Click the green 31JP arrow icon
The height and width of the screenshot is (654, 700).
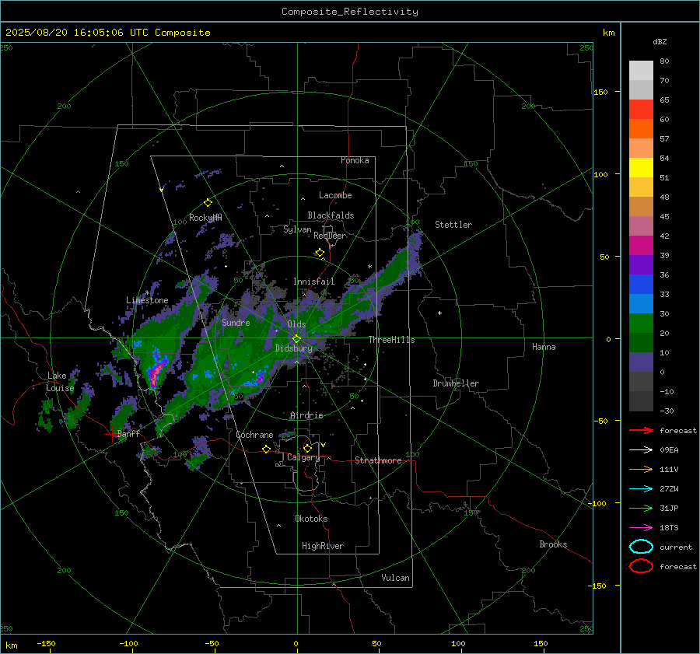(641, 508)
